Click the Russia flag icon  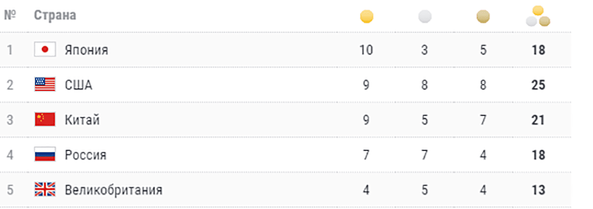coord(44,155)
